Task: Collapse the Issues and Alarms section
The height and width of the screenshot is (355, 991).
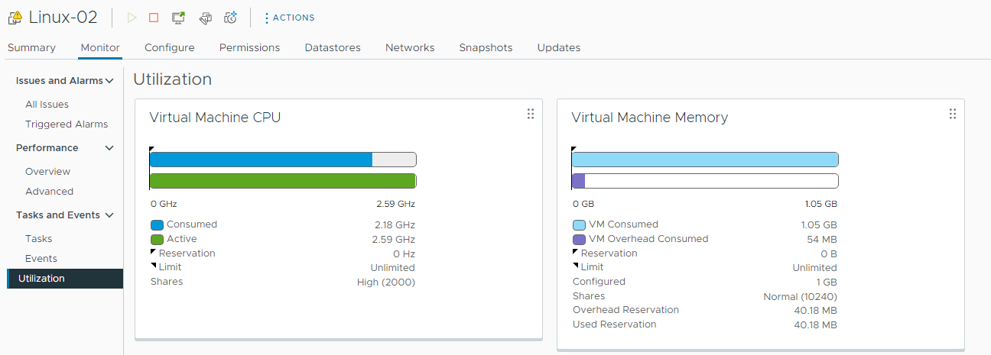Action: click(109, 81)
